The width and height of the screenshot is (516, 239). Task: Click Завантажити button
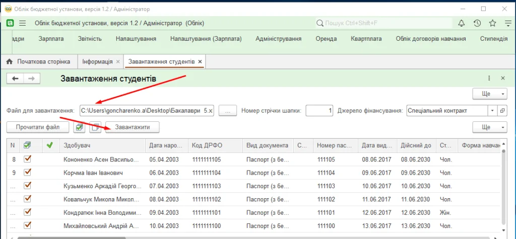[x=133, y=127]
